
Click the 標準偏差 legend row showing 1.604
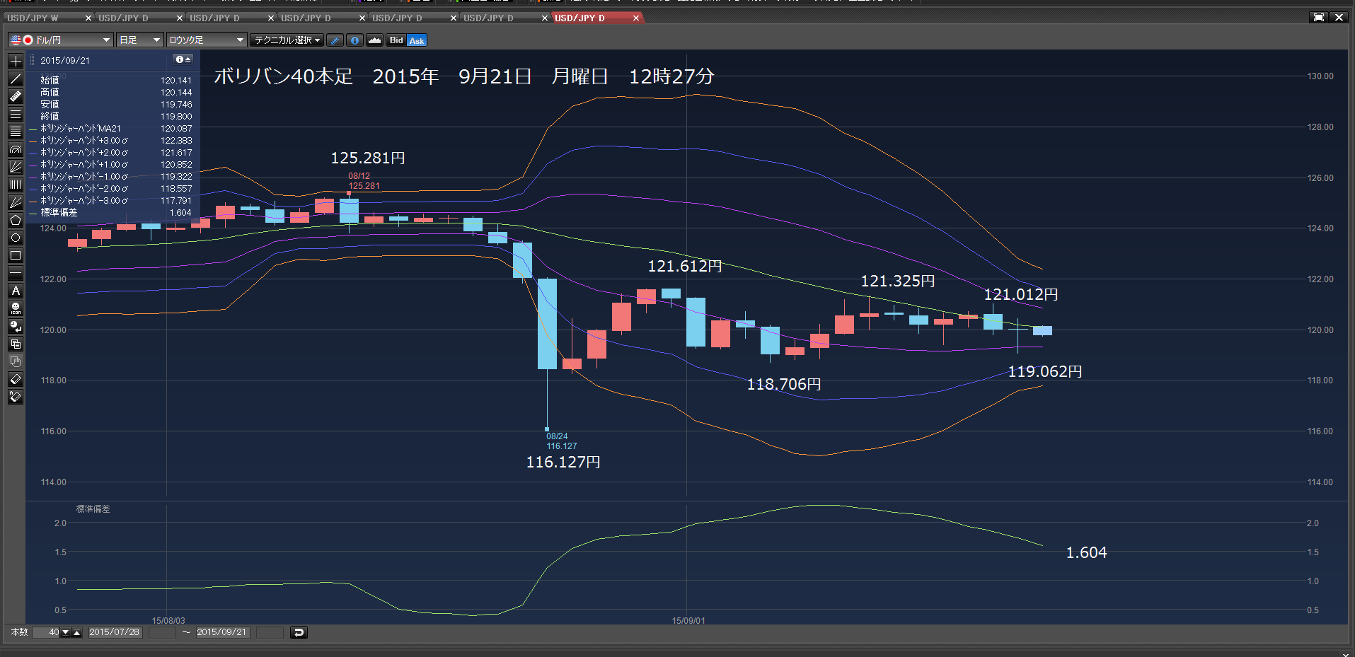tap(110, 213)
